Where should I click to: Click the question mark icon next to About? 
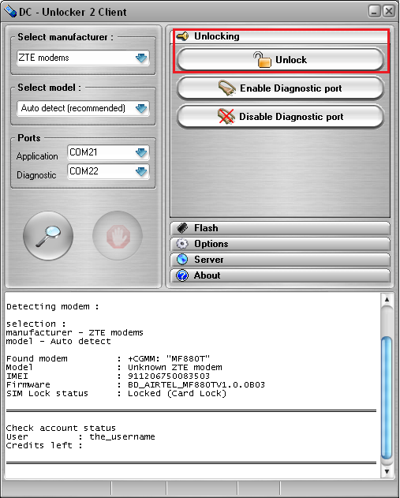[182, 275]
